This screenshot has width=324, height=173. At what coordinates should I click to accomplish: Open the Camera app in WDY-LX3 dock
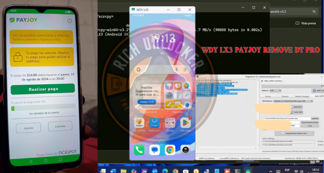tap(185, 150)
